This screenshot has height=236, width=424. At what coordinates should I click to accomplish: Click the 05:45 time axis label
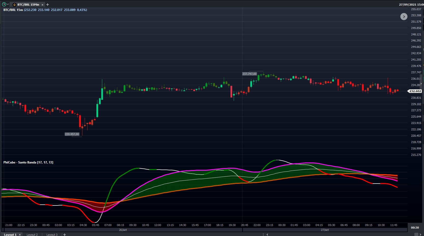pos(96,225)
